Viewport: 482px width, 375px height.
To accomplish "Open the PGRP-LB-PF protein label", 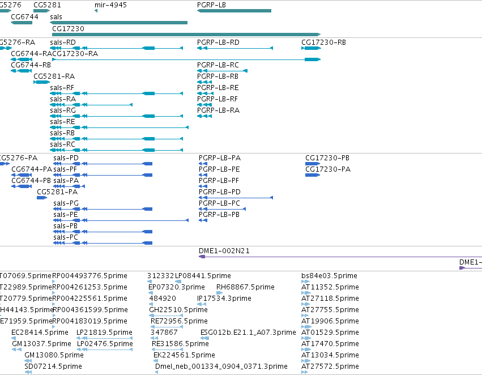I will (x=219, y=181).
